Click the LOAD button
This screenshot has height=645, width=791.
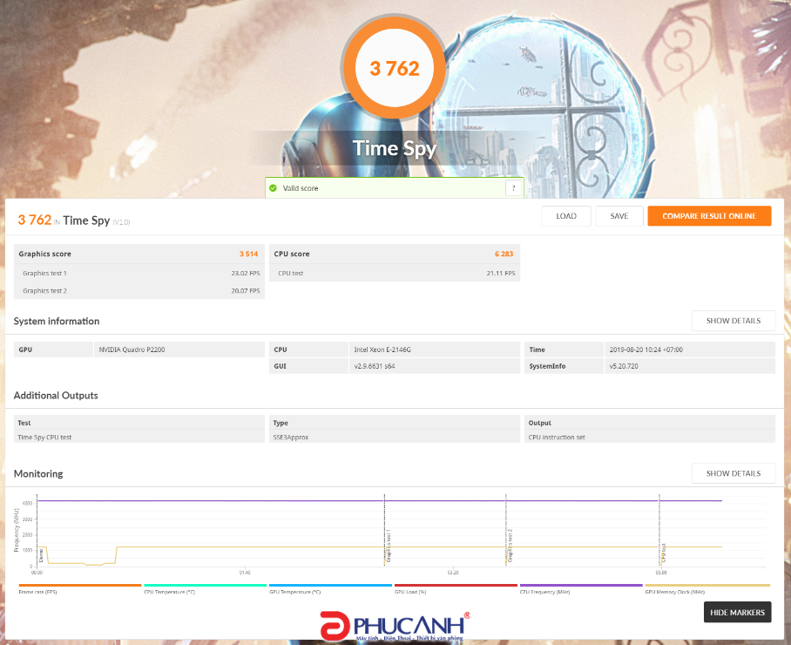point(566,216)
